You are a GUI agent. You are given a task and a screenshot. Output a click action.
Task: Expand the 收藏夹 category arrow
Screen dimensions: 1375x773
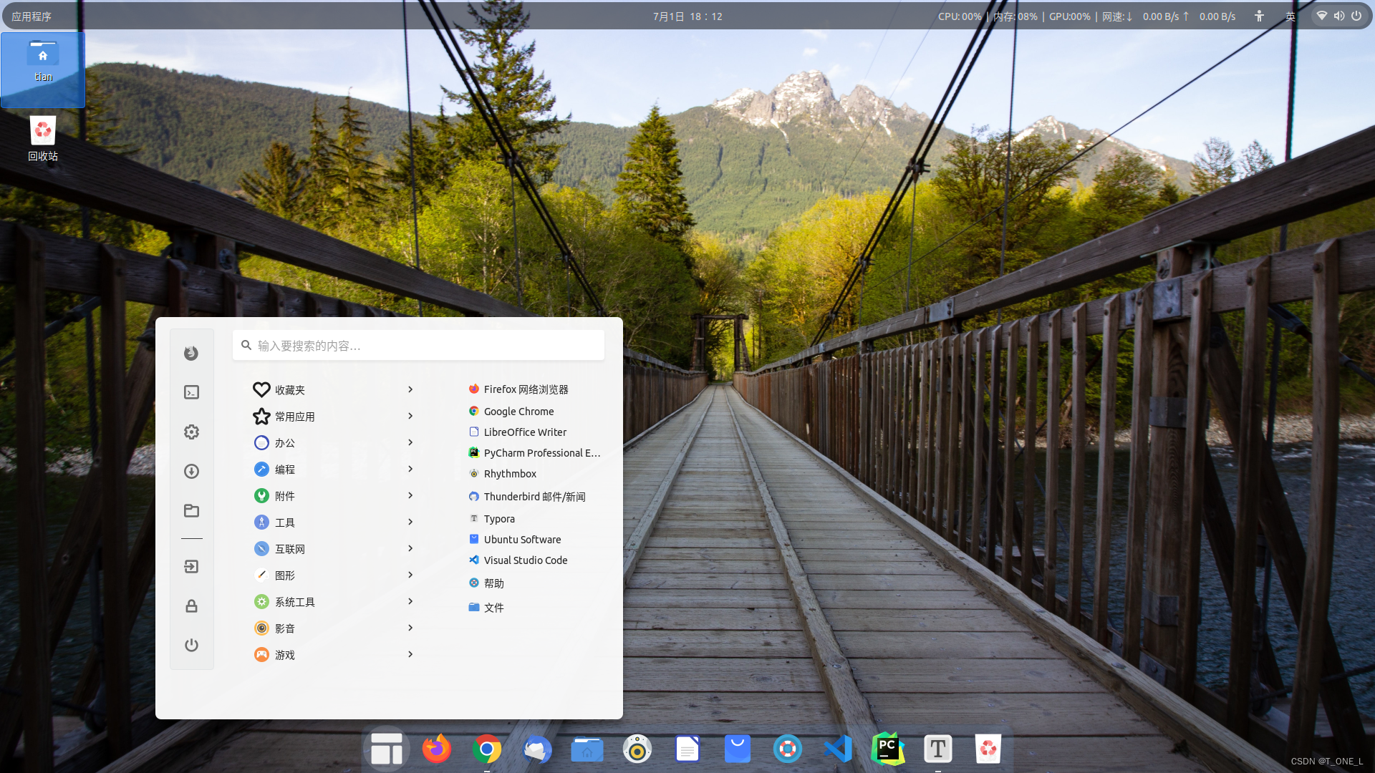point(410,389)
